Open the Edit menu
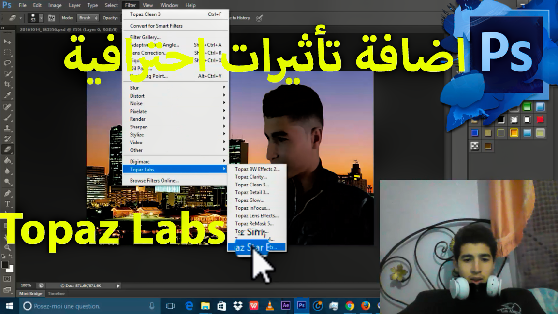The height and width of the screenshot is (314, 558). pyautogui.click(x=37, y=5)
